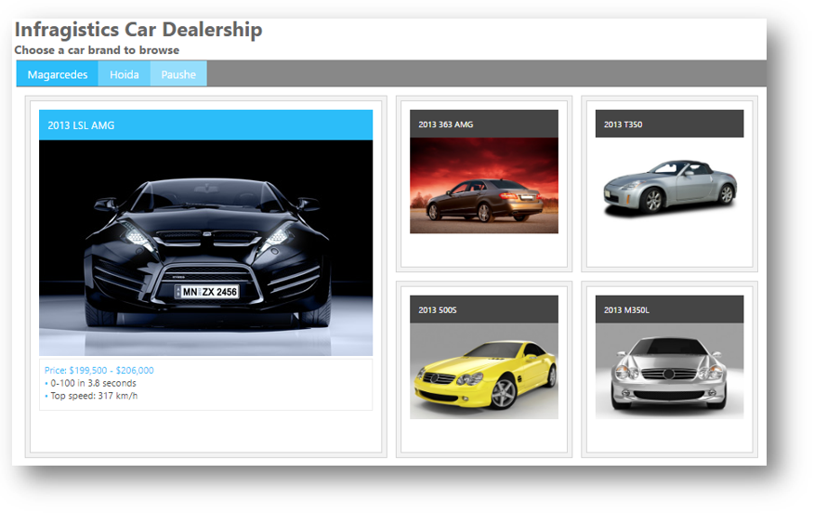The image size is (814, 513).
Task: Select the car photo on red sunset background
Action: 483,185
